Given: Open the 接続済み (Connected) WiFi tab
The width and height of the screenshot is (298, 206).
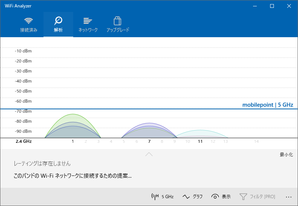Looking at the screenshot, I should click(x=29, y=25).
